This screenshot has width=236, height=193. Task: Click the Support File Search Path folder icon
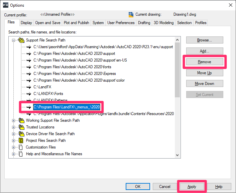point(21,40)
